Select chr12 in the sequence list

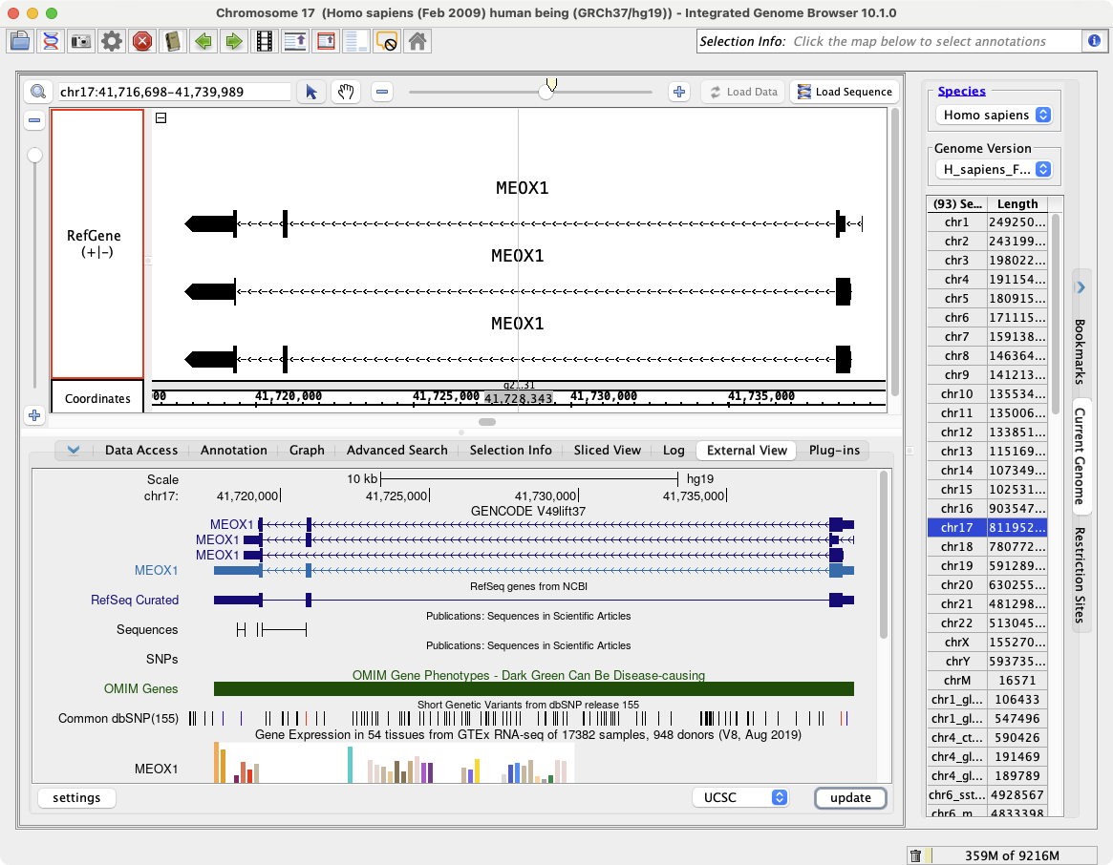pyautogui.click(x=956, y=432)
